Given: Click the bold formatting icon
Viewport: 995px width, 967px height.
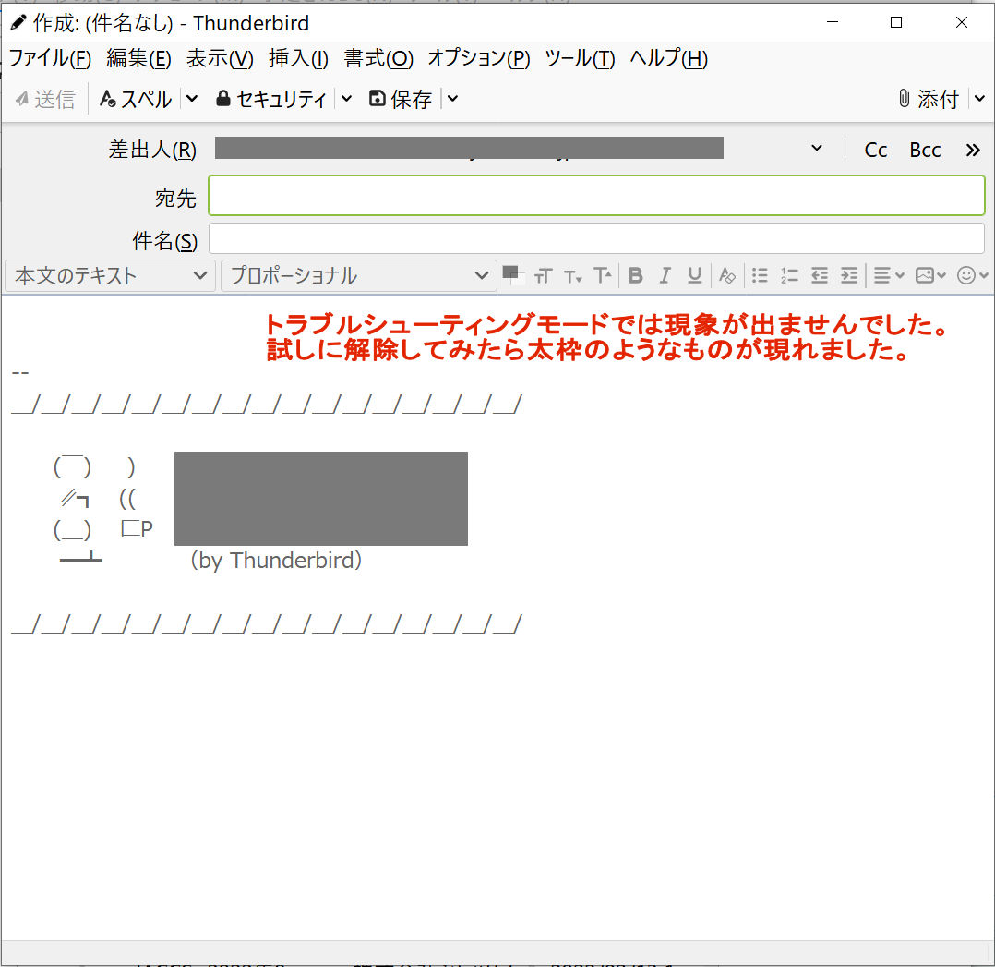Looking at the screenshot, I should 635,275.
